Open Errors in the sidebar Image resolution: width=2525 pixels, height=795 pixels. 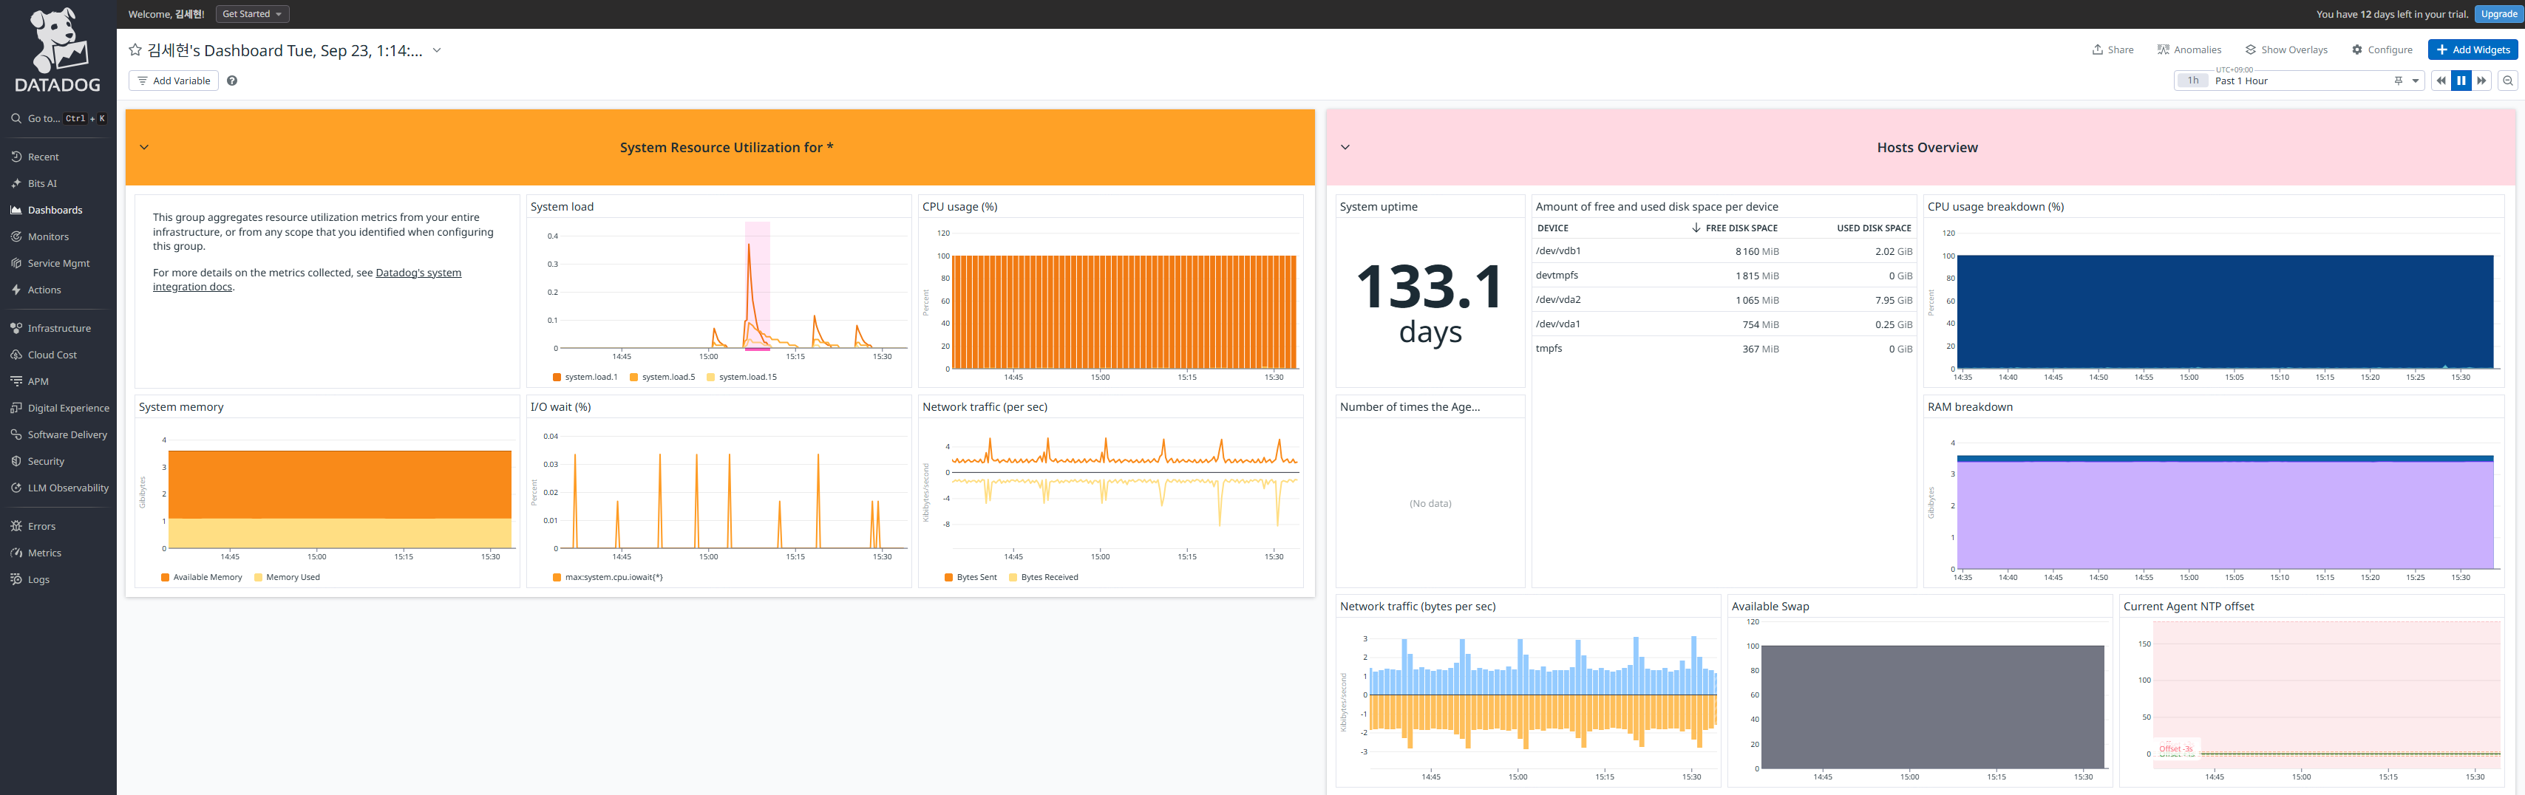point(41,526)
